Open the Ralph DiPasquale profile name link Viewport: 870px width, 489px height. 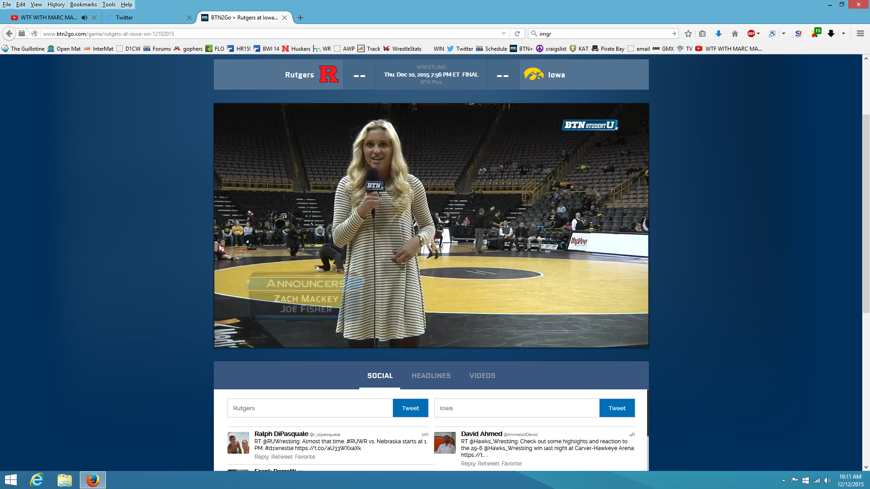click(x=281, y=434)
